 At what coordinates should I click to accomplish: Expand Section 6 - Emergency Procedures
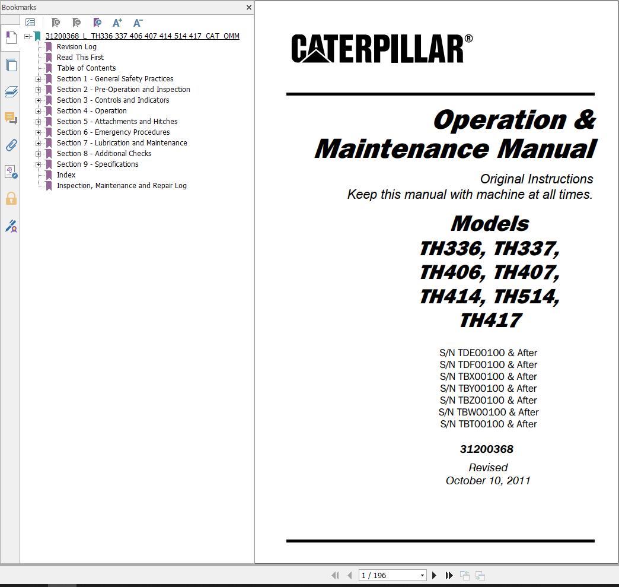(39, 132)
